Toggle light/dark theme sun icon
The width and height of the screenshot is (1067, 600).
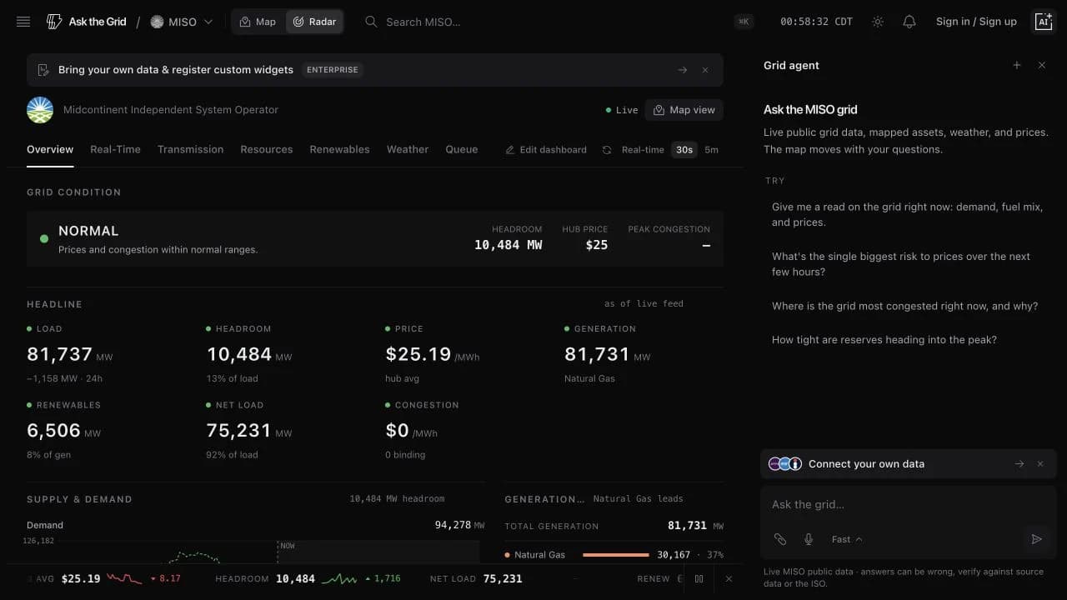pyautogui.click(x=878, y=22)
